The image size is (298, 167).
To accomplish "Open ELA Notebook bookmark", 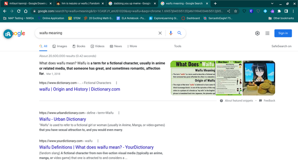I will pyautogui.click(x=131, y=18).
